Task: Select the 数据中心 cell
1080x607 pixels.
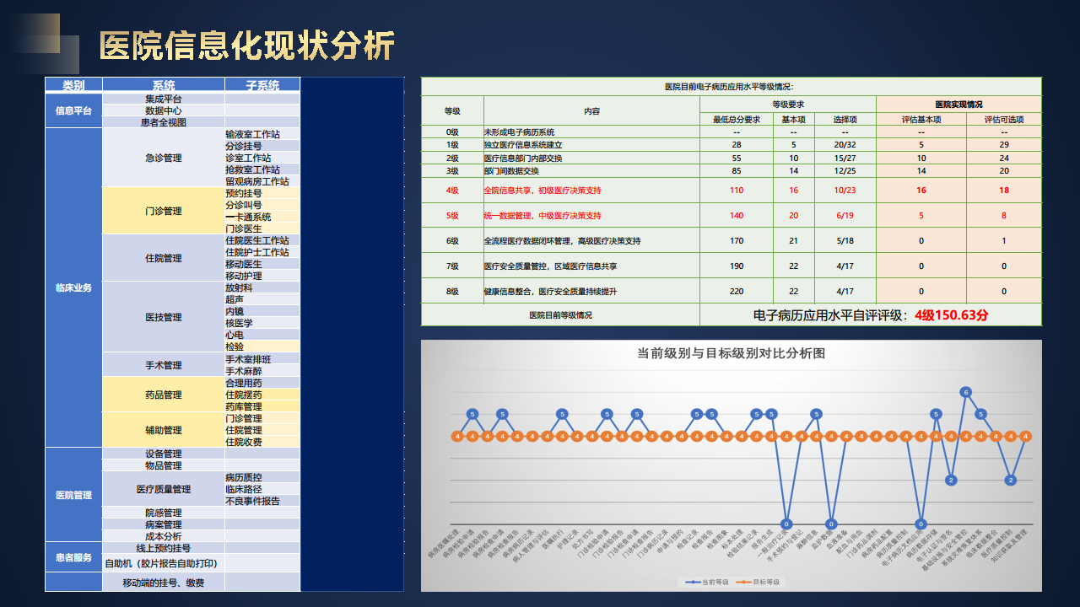Action: pyautogui.click(x=164, y=110)
